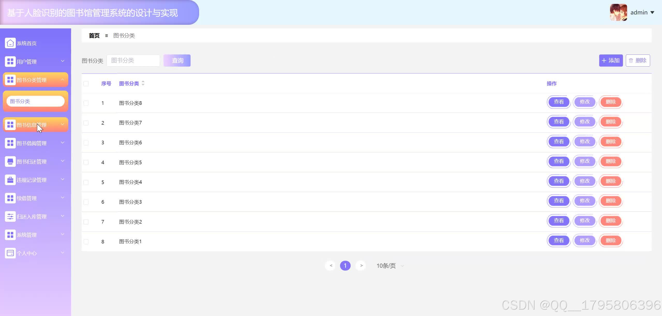The width and height of the screenshot is (662, 316).
Task: Expand the 图书借阅管理 menu chevron
Action: (62, 143)
